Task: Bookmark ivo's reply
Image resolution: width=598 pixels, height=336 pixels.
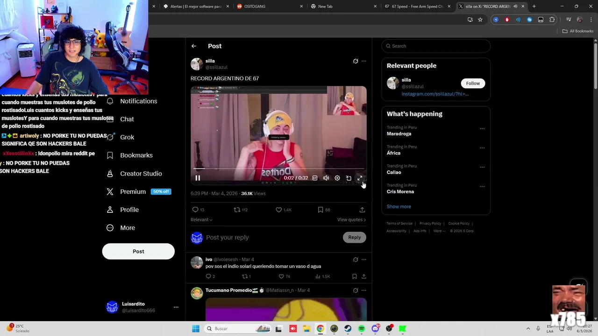Action: click(355, 276)
